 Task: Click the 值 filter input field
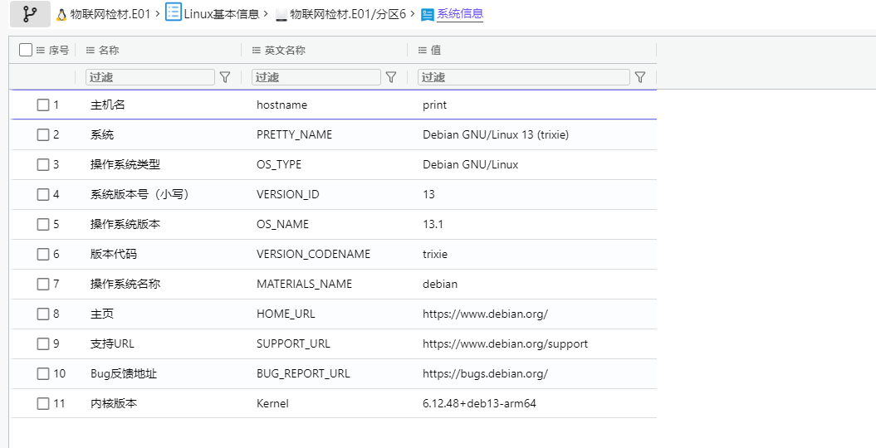coord(523,77)
